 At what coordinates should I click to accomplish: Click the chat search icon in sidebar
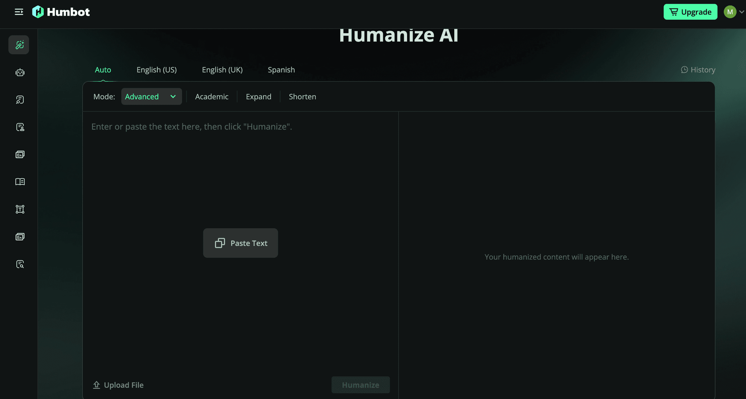point(19,99)
